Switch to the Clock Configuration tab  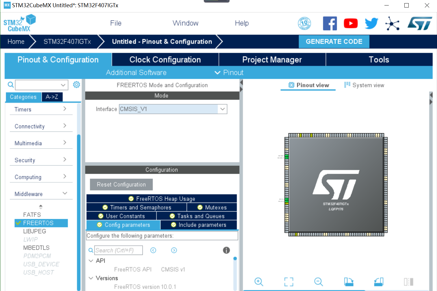point(165,60)
